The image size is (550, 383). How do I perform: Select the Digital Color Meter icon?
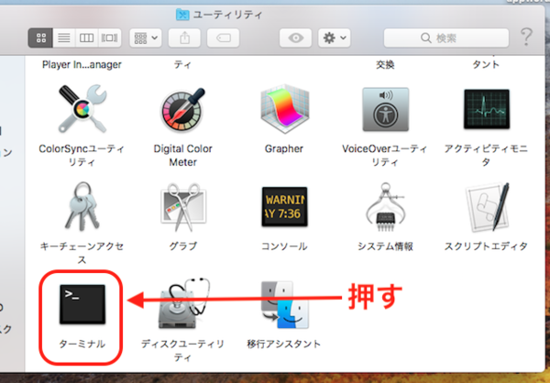coord(182,108)
